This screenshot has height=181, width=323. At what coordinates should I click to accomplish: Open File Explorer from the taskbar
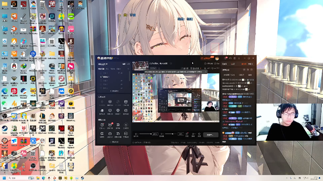[x=38, y=178]
